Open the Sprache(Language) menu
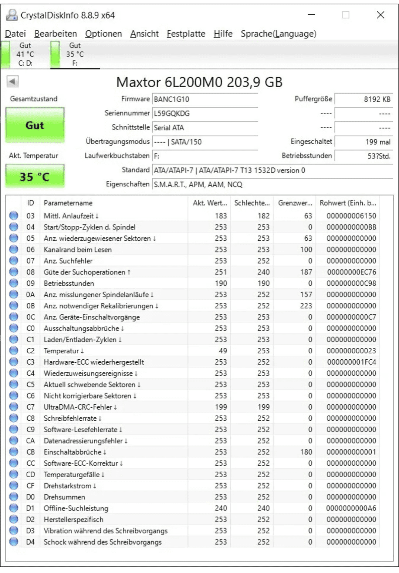Screen dimensions: 399x573 coord(278,34)
